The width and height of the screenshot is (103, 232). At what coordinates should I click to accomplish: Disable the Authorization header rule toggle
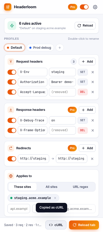12,82
